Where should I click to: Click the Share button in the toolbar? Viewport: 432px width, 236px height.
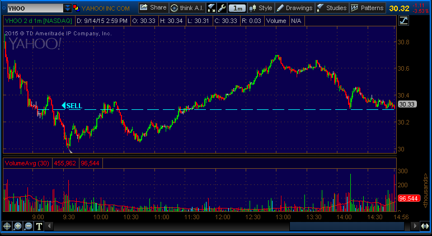(x=153, y=8)
